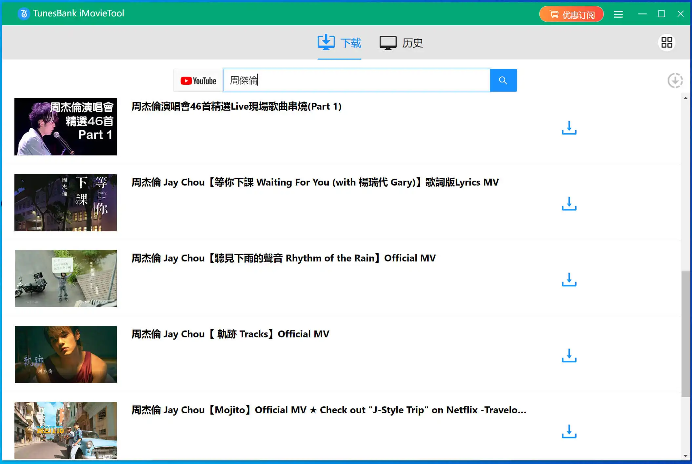692x464 pixels.
Task: Select title 軌跡 Tracks Official MV
Action: tap(230, 334)
